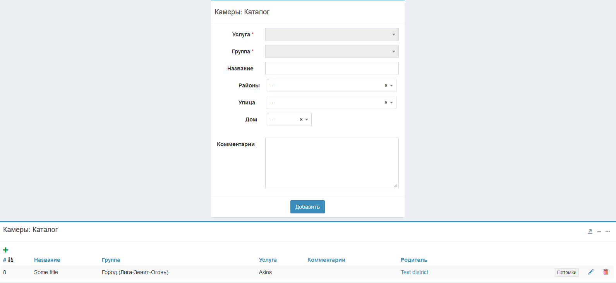The width and height of the screenshot is (616, 283).
Task: Open the Услуга dropdown
Action: 331,34
